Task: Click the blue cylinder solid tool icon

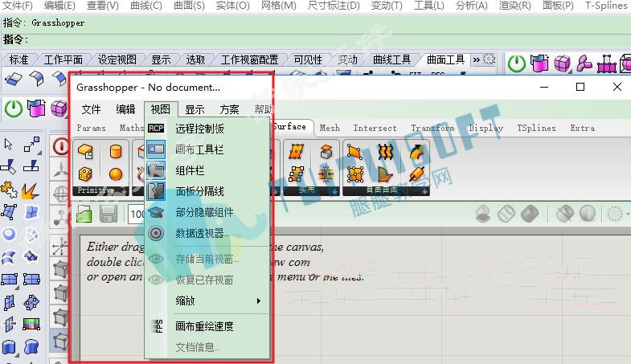Action: coord(9,347)
